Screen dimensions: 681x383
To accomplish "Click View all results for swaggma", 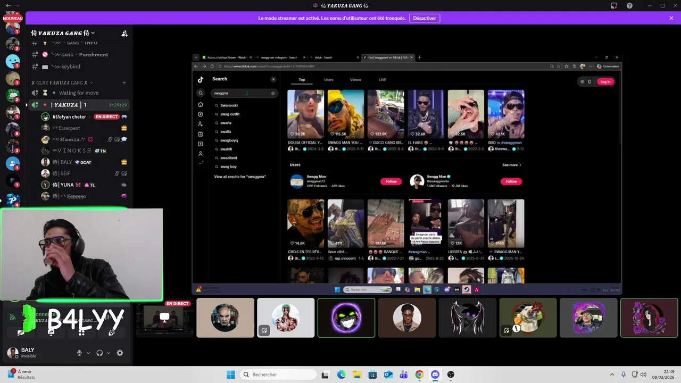I will (240, 177).
